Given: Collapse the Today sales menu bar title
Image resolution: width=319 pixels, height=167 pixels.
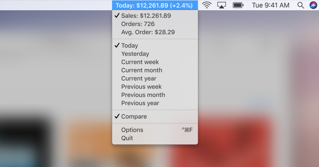Looking at the screenshot, I should pos(155,5).
